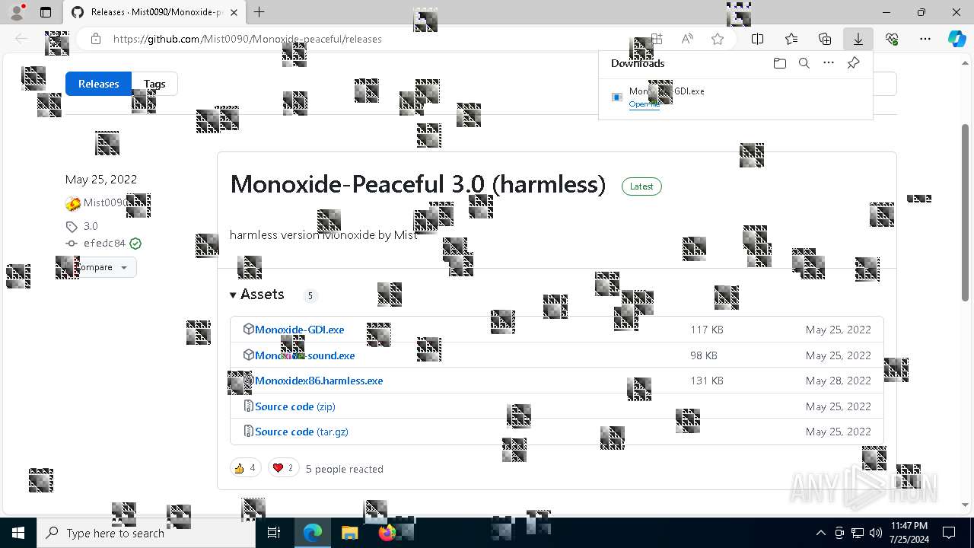
Task: Open commit efedc84 link
Action: tap(104, 244)
